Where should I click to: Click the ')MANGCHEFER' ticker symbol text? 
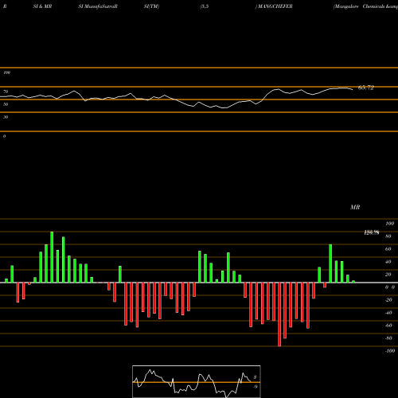pos(274,6)
